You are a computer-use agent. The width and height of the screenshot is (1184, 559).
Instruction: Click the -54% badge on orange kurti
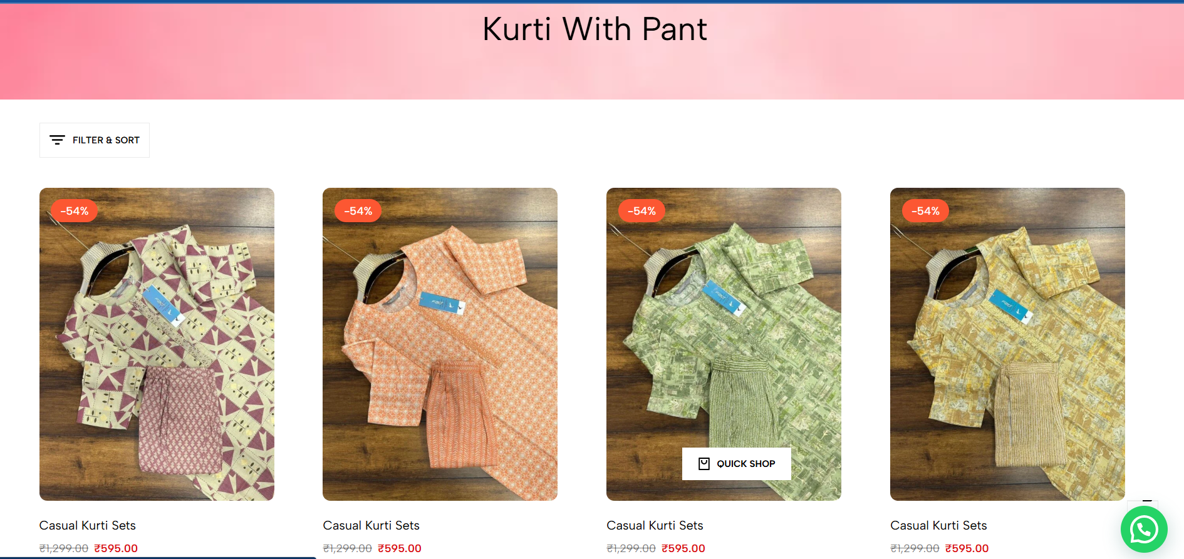tap(358, 211)
